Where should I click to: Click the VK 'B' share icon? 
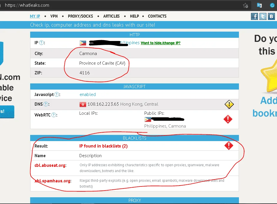click(271, 16)
